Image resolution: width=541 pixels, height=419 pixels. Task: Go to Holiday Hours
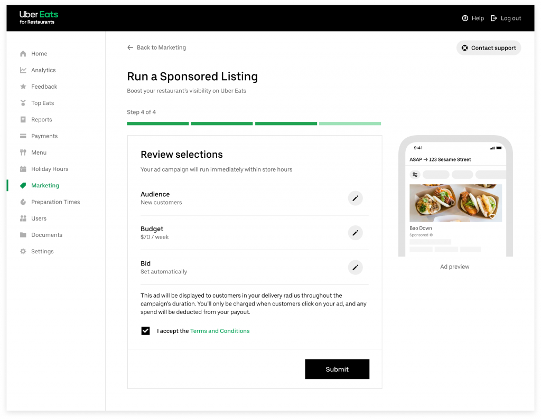(x=50, y=169)
